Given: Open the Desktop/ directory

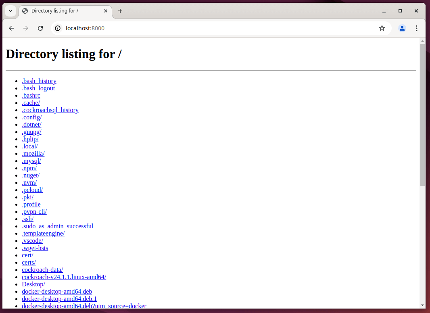Looking at the screenshot, I should coord(33,284).
